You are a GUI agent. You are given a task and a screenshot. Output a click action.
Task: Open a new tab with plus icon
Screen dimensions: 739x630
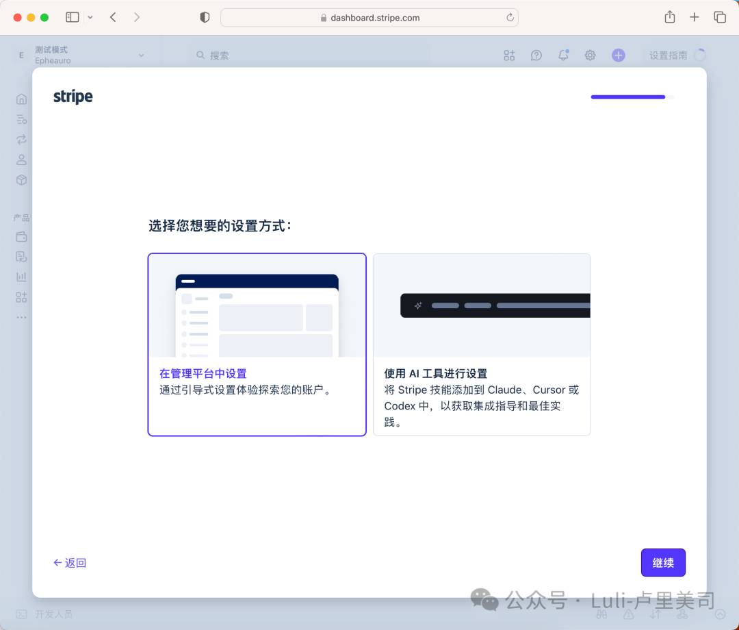pyautogui.click(x=695, y=17)
